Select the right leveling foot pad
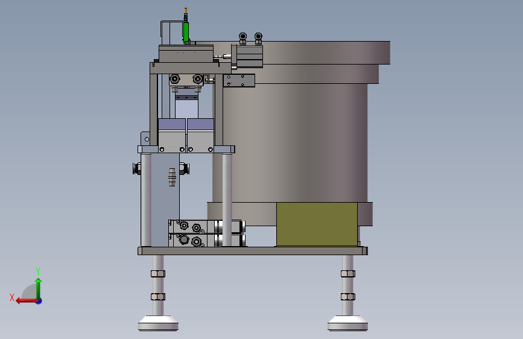 pos(347,323)
